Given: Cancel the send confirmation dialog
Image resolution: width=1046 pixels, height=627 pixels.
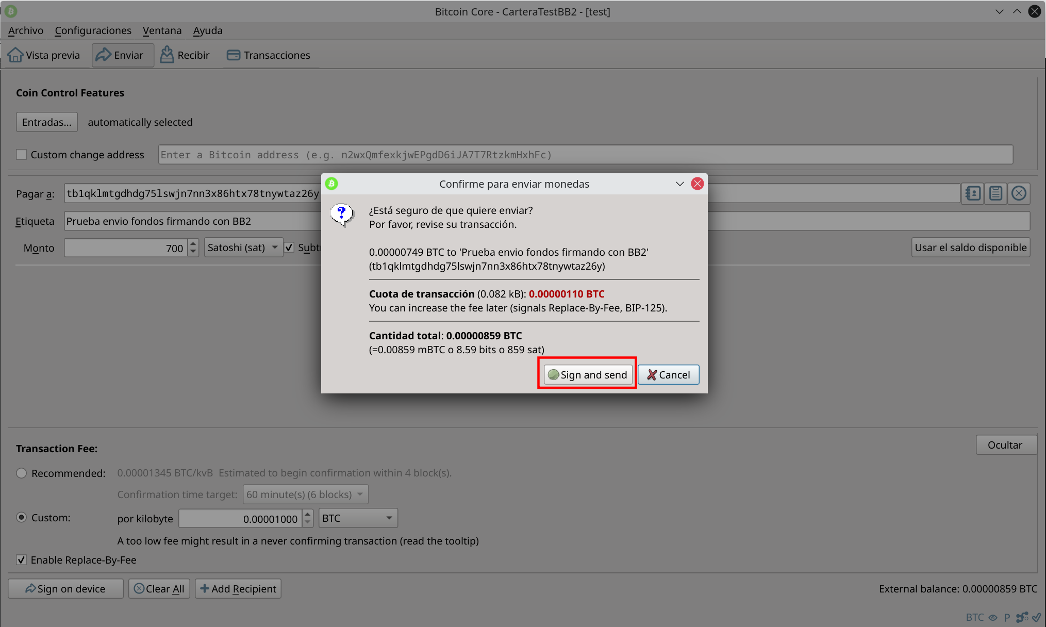Looking at the screenshot, I should (x=668, y=375).
